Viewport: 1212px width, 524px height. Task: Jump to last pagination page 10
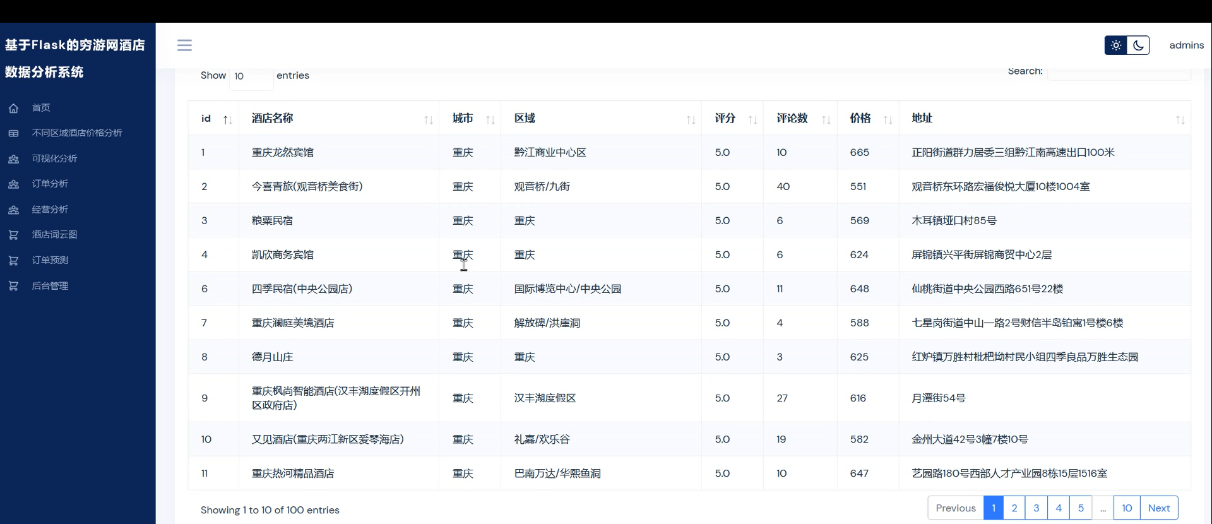coord(1127,508)
